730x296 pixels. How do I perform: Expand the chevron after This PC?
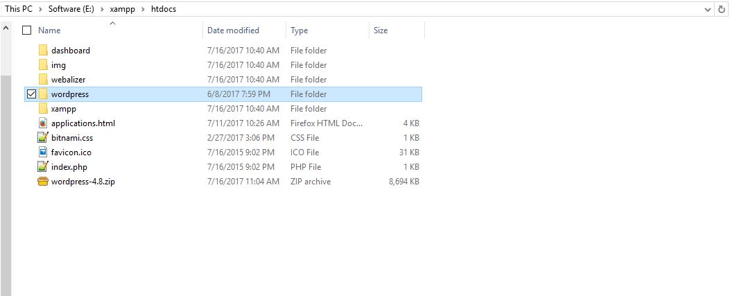tap(40, 9)
